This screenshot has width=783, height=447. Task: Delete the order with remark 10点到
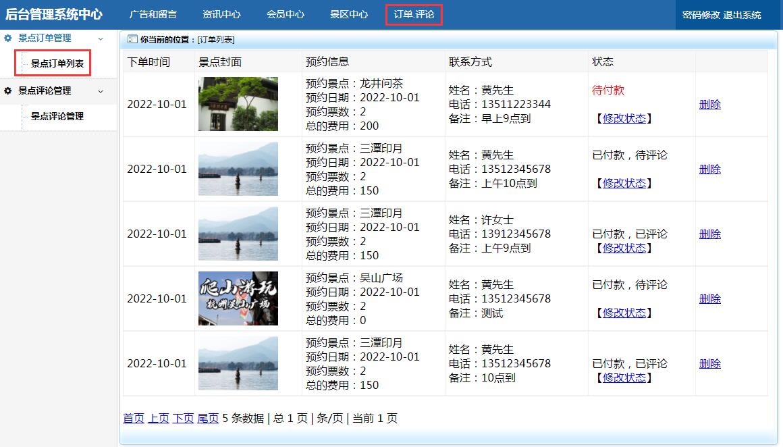point(709,364)
